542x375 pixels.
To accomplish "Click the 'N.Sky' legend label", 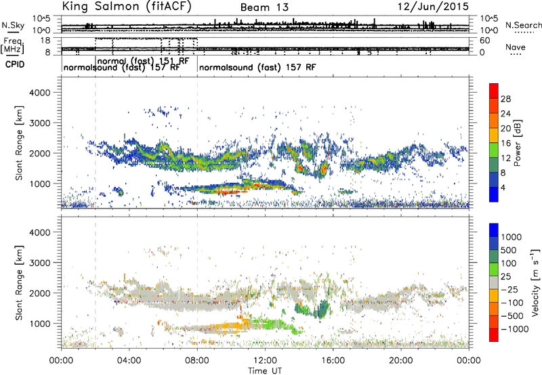I will [13, 25].
